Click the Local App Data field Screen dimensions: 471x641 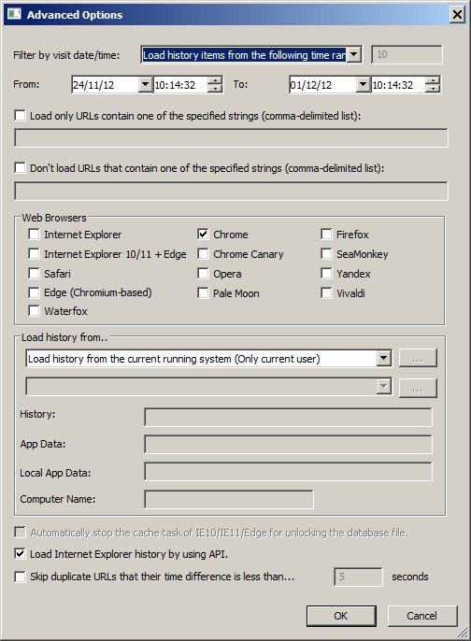288,472
